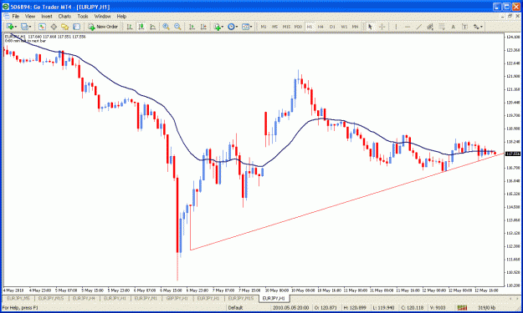This screenshot has height=313, width=523.
Task: Open the Window menu
Action: click(102, 16)
